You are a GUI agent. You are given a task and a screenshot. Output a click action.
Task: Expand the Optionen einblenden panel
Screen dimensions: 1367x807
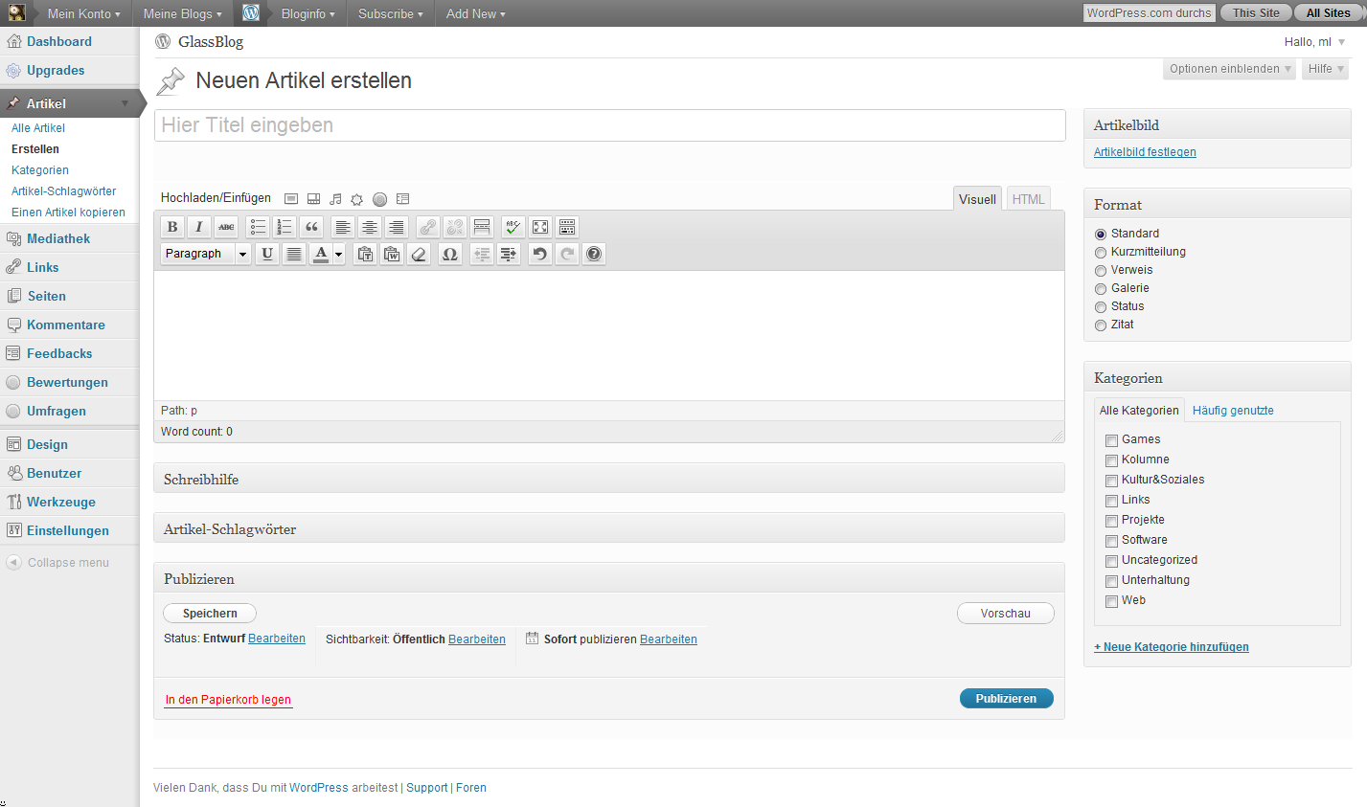click(1230, 69)
